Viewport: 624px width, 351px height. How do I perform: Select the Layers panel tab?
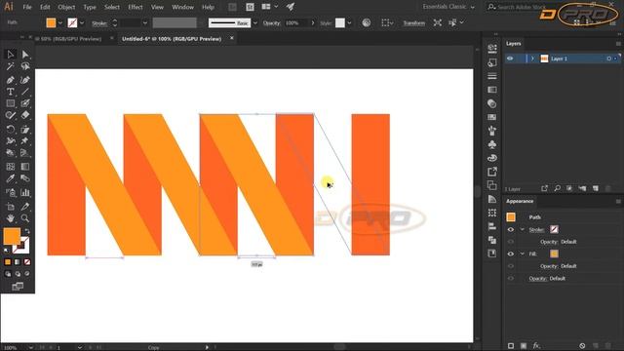(514, 43)
